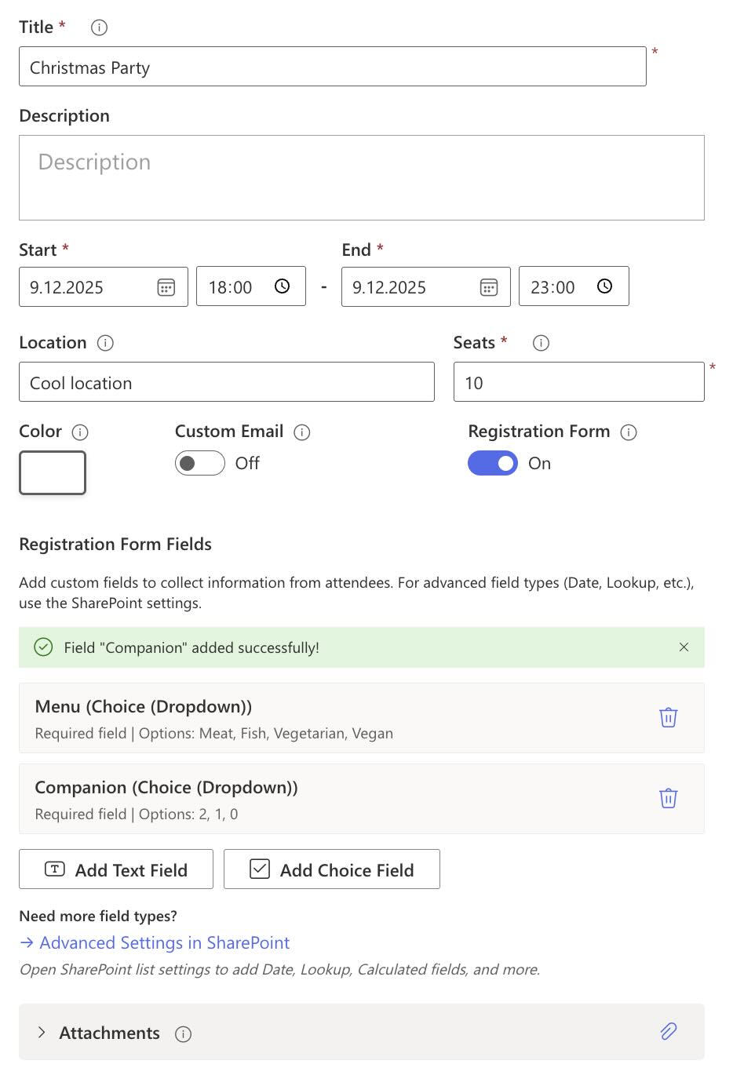The width and height of the screenshot is (733, 1086).
Task: View the Registration Form info tooltip
Action: tap(629, 432)
